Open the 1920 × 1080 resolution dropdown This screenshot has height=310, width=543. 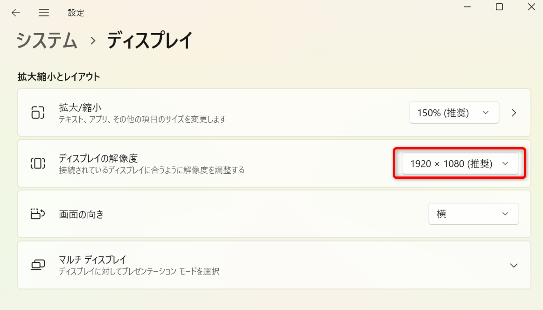coord(460,163)
